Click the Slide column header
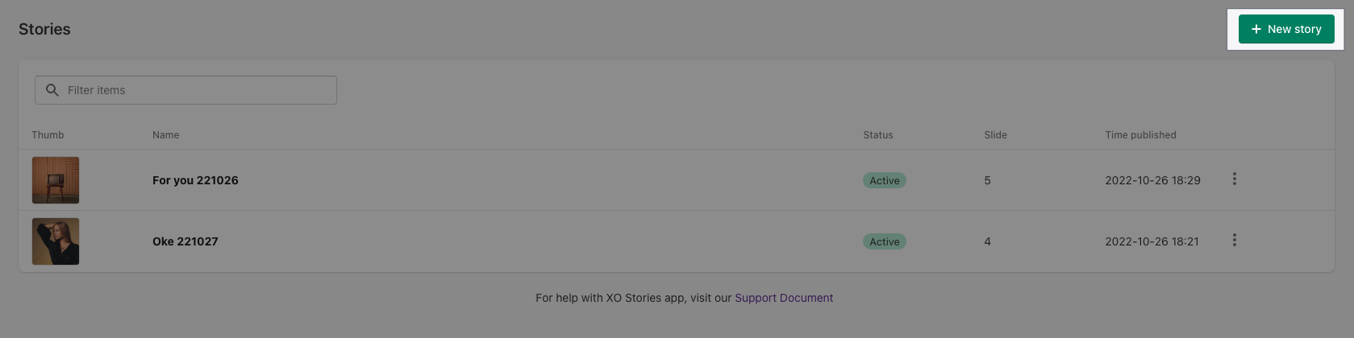The width and height of the screenshot is (1354, 338). [x=995, y=135]
